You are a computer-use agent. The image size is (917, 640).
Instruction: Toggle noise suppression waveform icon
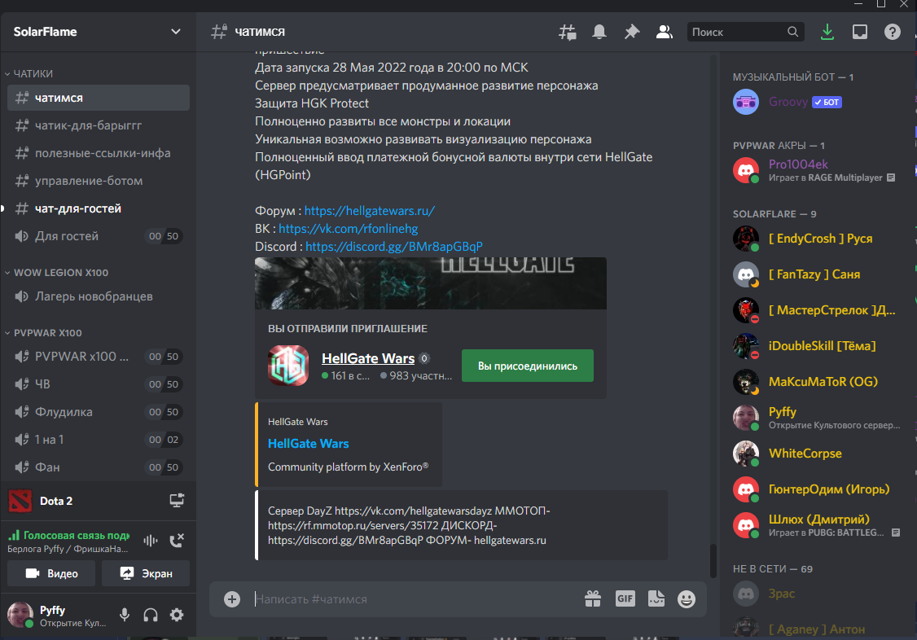coord(151,541)
